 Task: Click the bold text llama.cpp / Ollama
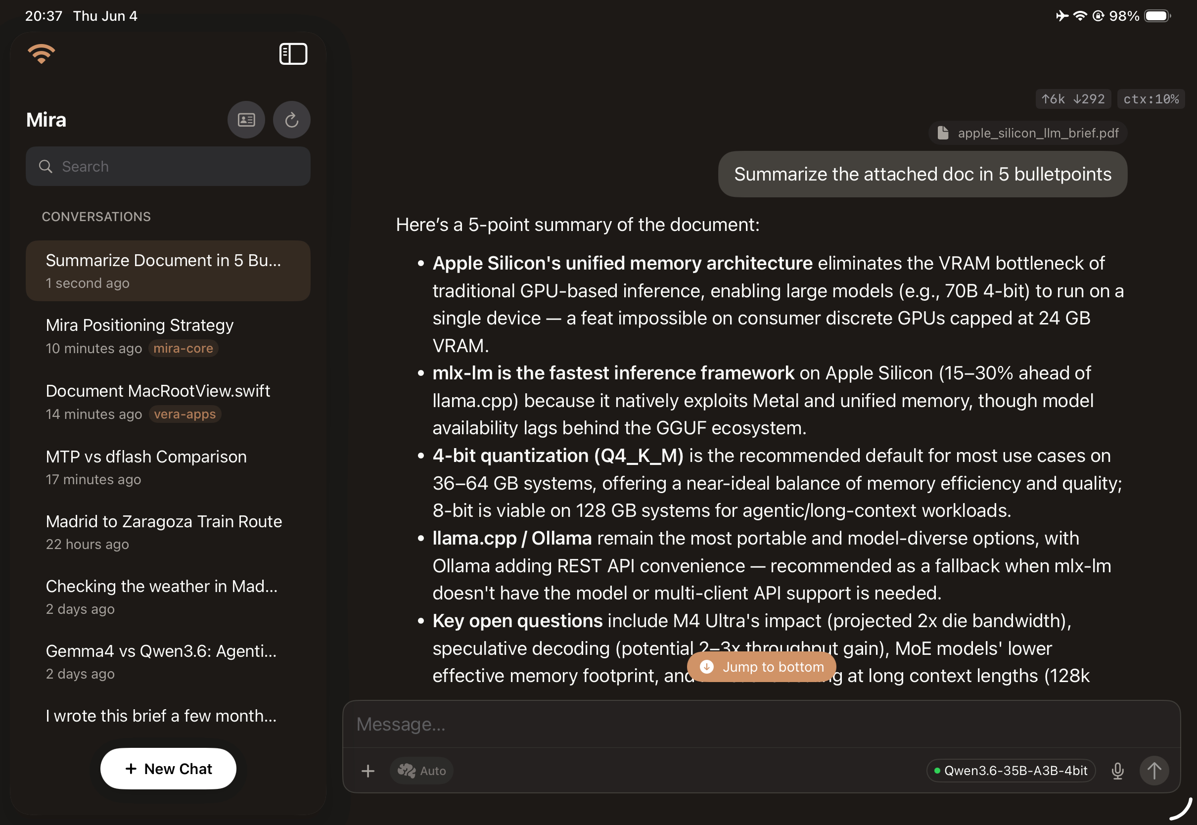[511, 539]
